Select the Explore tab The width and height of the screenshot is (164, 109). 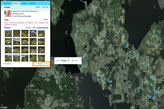coord(16,3)
